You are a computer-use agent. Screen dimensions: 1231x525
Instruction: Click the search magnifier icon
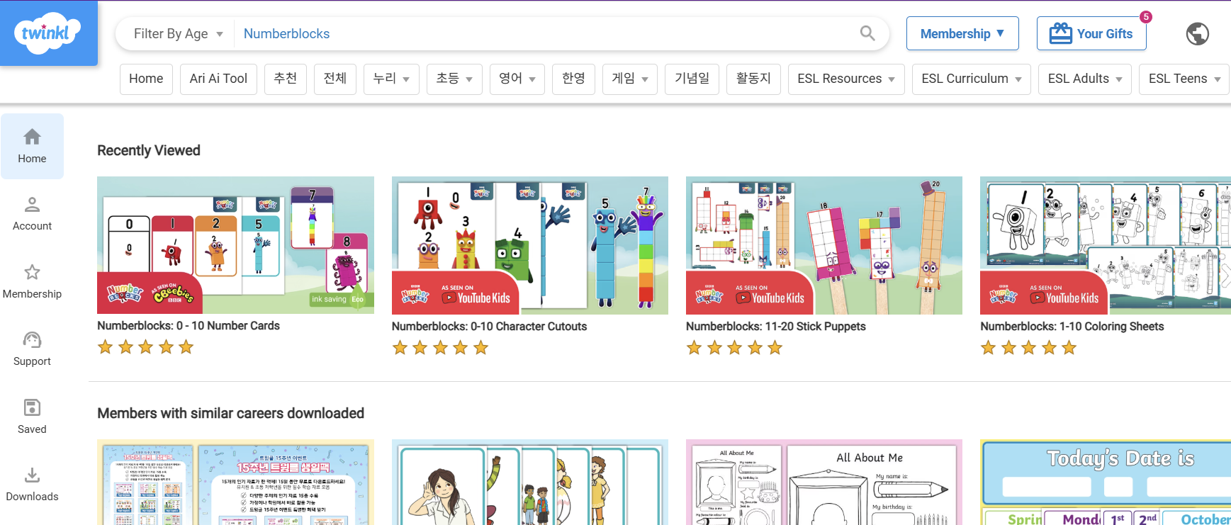coord(867,33)
